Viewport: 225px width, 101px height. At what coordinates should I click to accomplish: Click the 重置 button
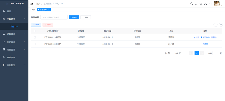coord(85,17)
